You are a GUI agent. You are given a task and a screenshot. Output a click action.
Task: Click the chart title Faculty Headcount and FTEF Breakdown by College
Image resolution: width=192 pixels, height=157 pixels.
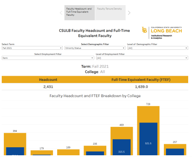tap(95, 96)
